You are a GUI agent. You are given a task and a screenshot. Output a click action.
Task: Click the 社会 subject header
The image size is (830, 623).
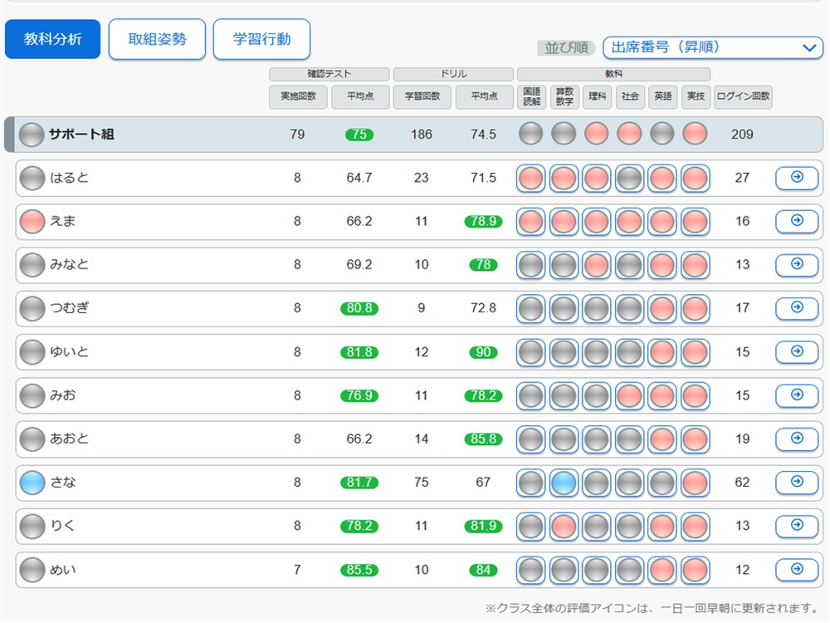pos(630,96)
